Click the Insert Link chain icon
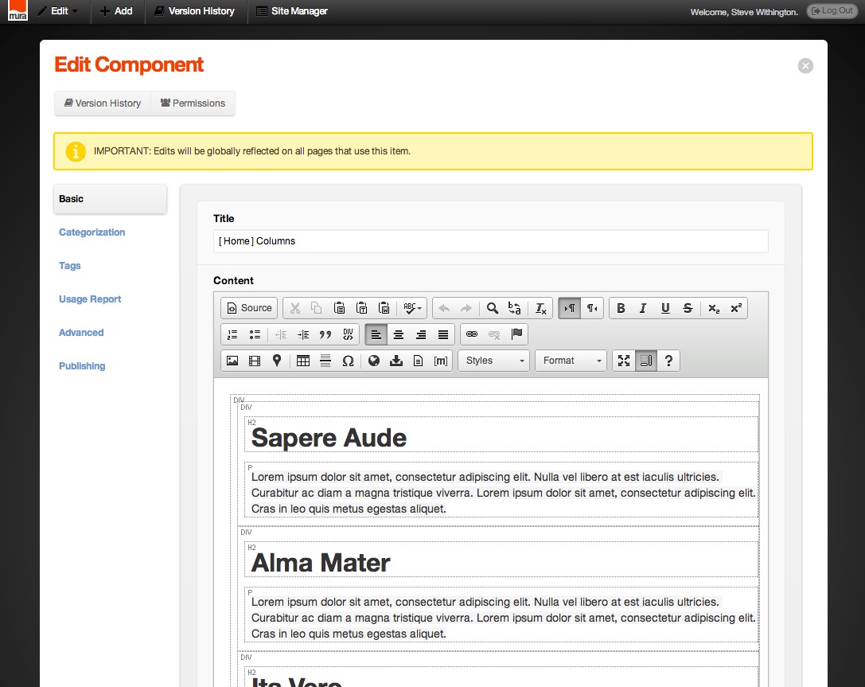Viewport: 865px width, 687px height. click(472, 334)
